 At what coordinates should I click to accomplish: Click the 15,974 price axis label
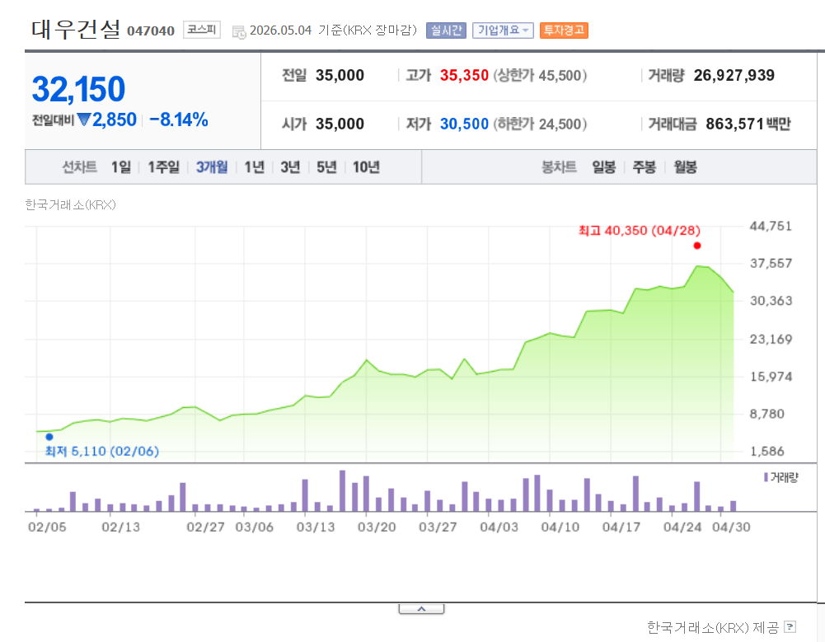click(771, 377)
